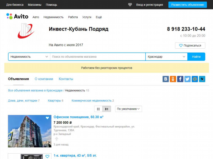Share via Mail.ru @ icon
Viewport: 213px width, 159px height.
click(x=195, y=79)
